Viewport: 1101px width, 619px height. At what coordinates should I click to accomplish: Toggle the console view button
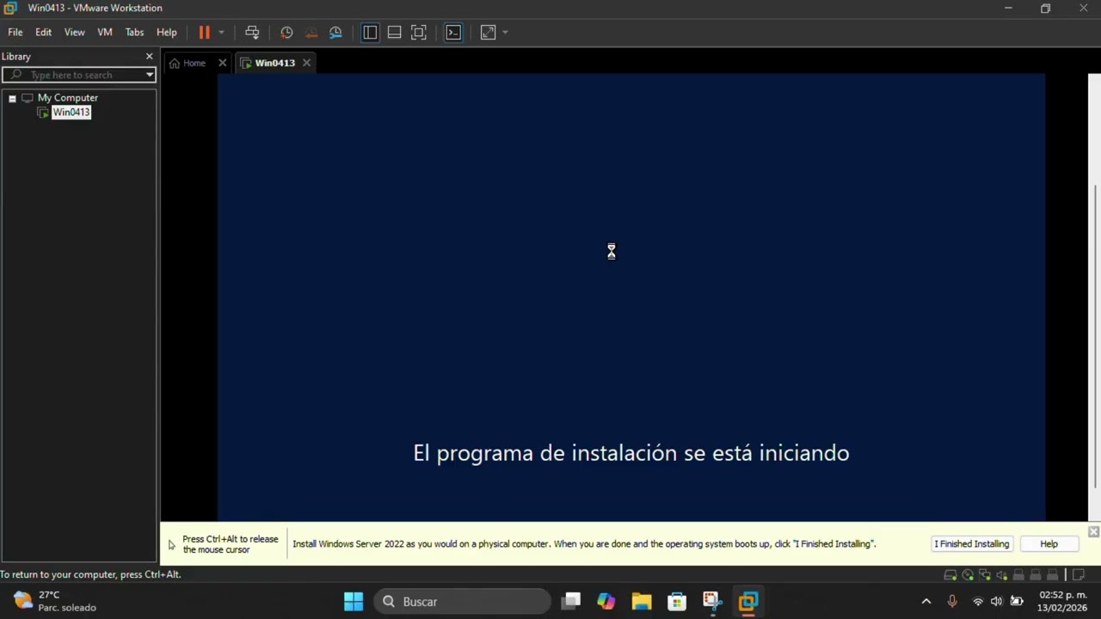pyautogui.click(x=453, y=33)
